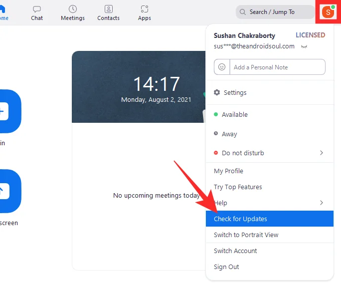Select Check for Updates
Screen dimensions: 341x288
[x=240, y=219]
